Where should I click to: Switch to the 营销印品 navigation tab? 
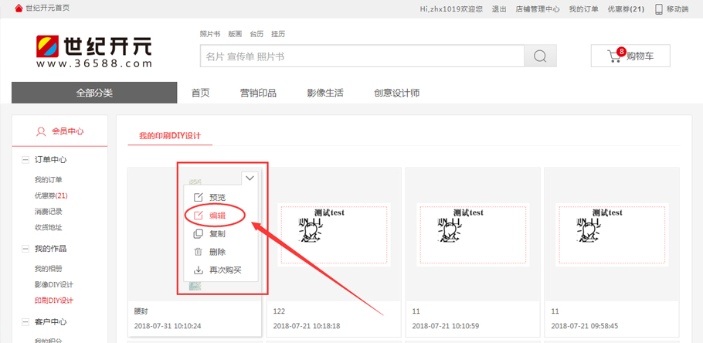coord(258,93)
